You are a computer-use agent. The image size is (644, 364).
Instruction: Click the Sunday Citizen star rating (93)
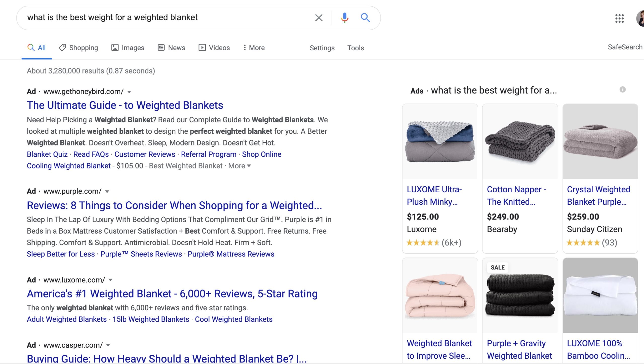(592, 243)
